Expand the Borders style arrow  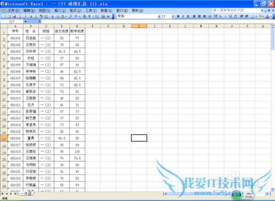(x=256, y=17)
